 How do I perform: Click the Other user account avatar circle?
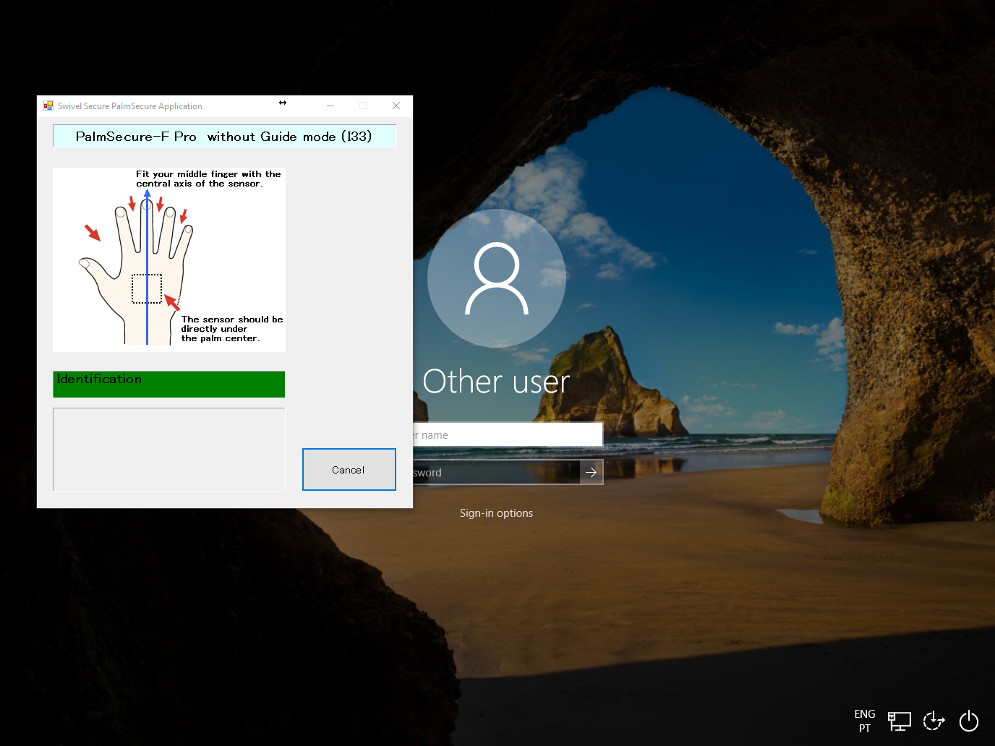pos(496,279)
